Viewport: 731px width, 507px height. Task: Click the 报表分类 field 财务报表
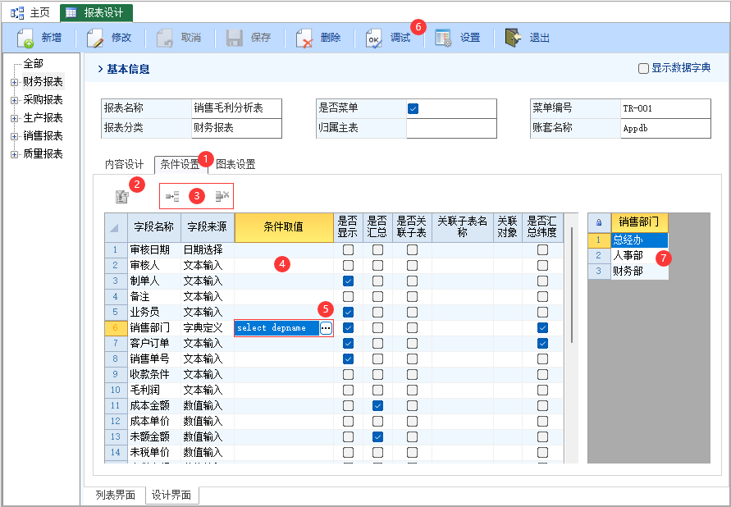[236, 128]
